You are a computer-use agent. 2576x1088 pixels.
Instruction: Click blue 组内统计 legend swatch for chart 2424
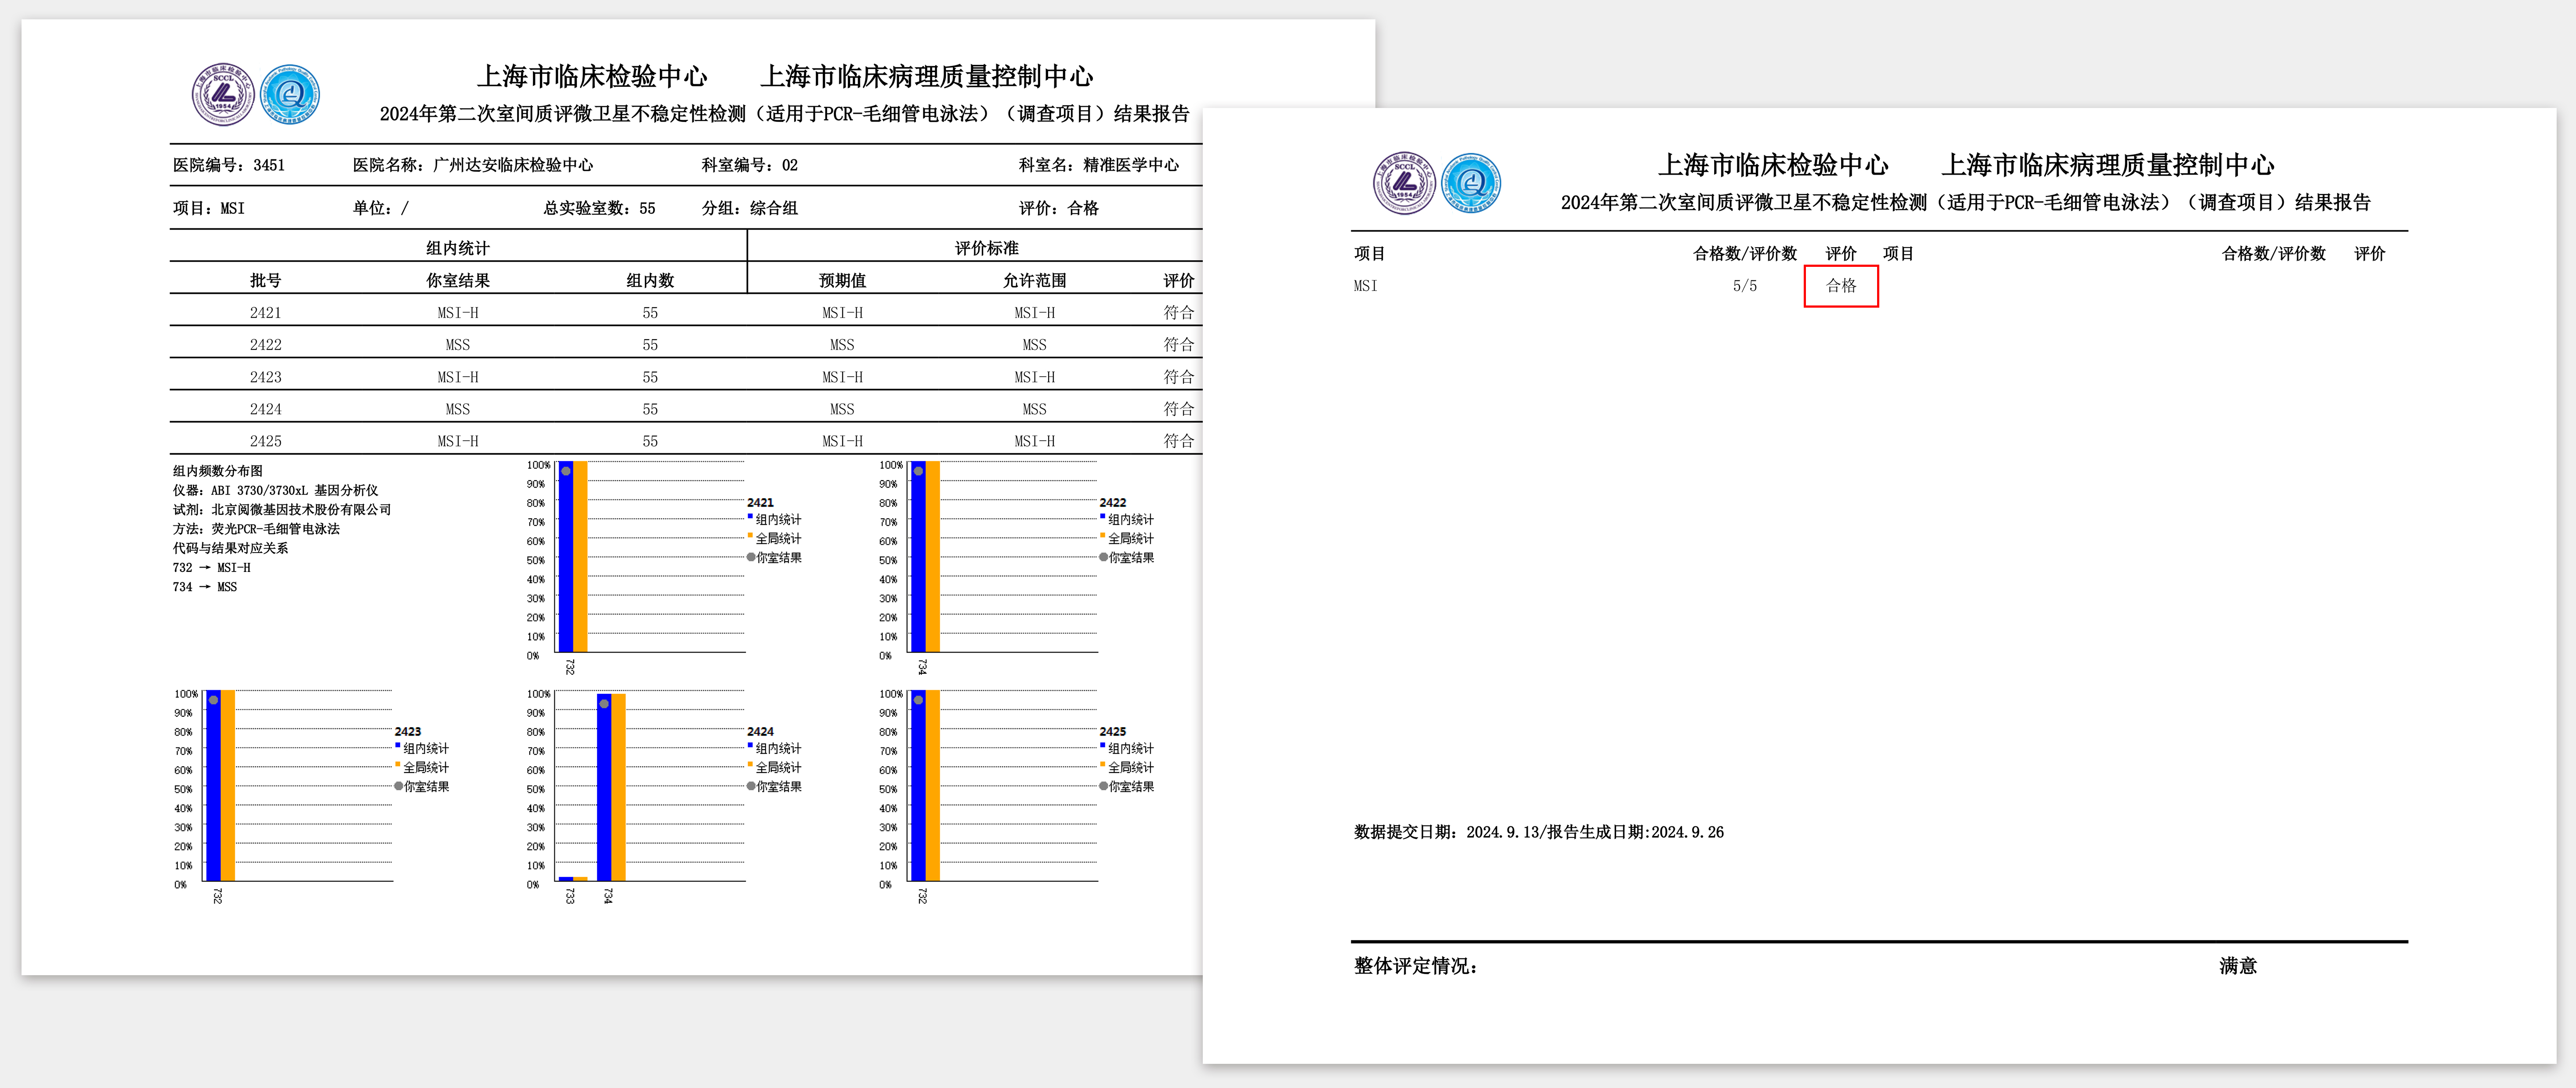(x=750, y=745)
